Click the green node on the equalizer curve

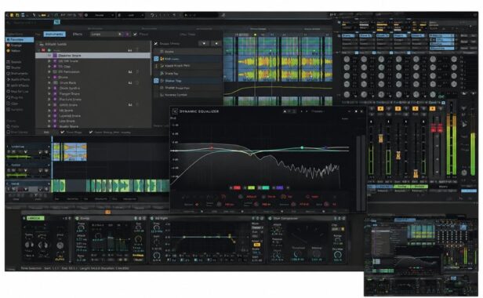pos(302,148)
